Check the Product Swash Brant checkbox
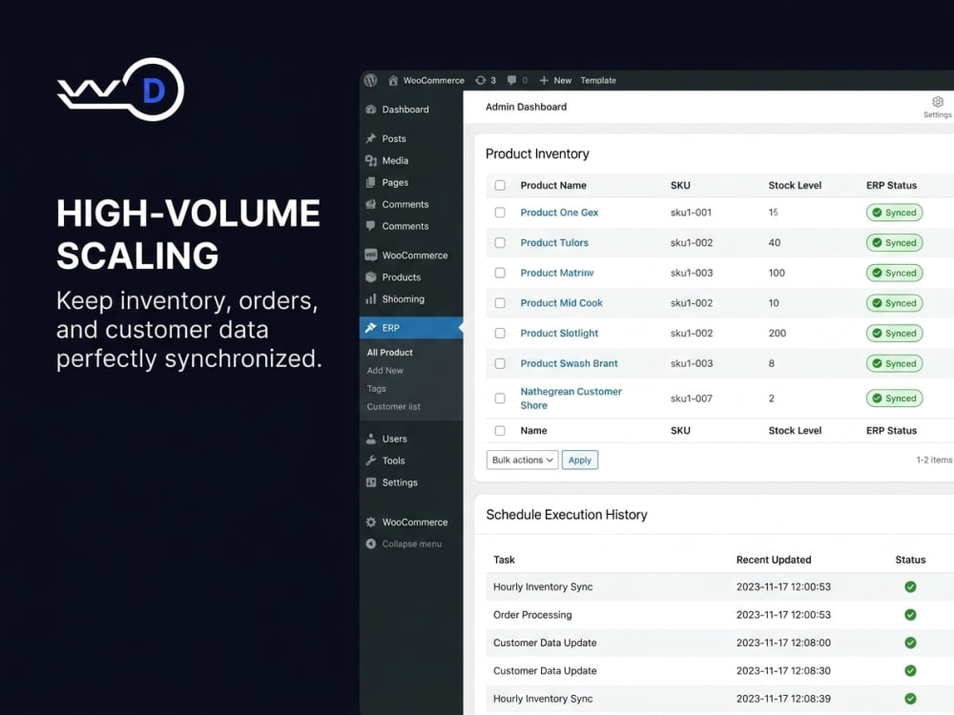Image resolution: width=954 pixels, height=715 pixels. tap(500, 363)
